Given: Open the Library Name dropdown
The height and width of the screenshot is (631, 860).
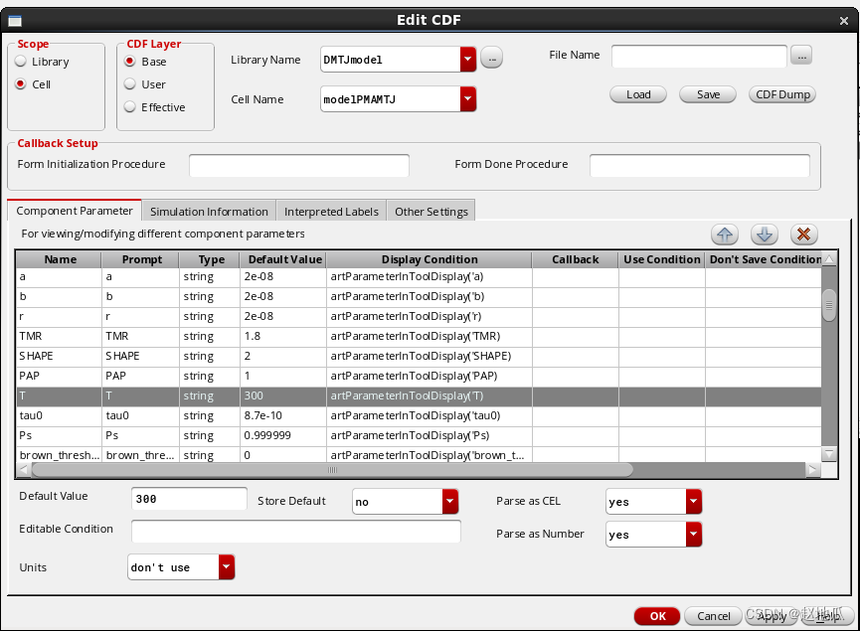Looking at the screenshot, I should (468, 60).
